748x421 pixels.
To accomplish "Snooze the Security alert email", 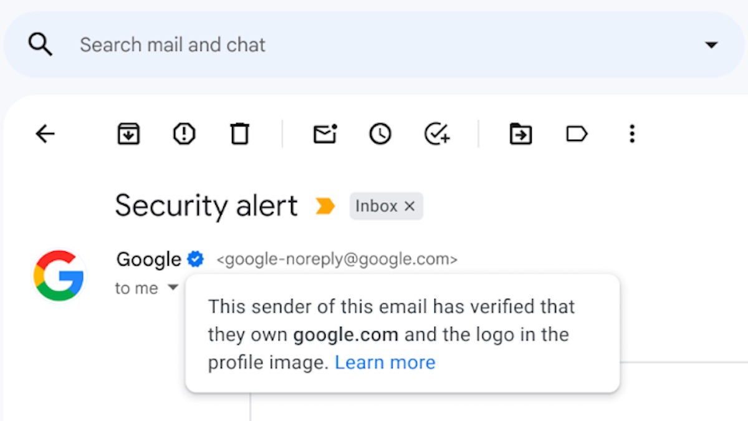I will coord(380,133).
